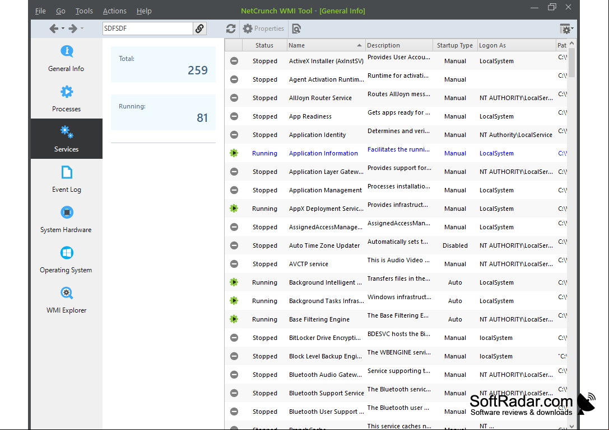The width and height of the screenshot is (609, 430).
Task: Expand the forward history dropdown arrow
Action: coord(82,29)
